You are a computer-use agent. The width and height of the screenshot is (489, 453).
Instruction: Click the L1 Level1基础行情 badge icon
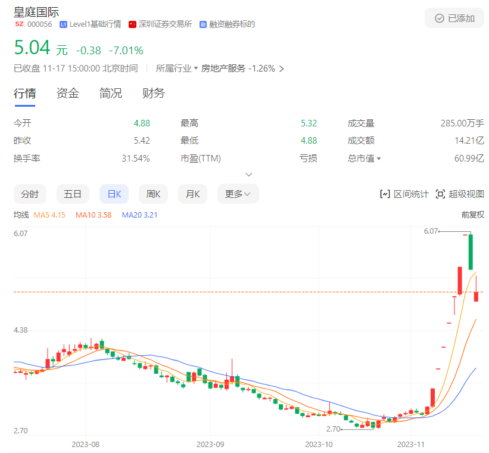click(x=63, y=24)
